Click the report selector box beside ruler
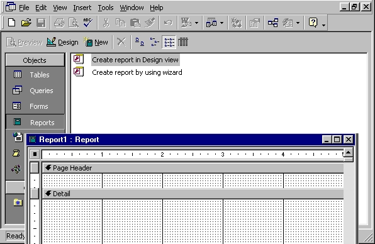The height and width of the screenshot is (244, 375). coord(35,154)
